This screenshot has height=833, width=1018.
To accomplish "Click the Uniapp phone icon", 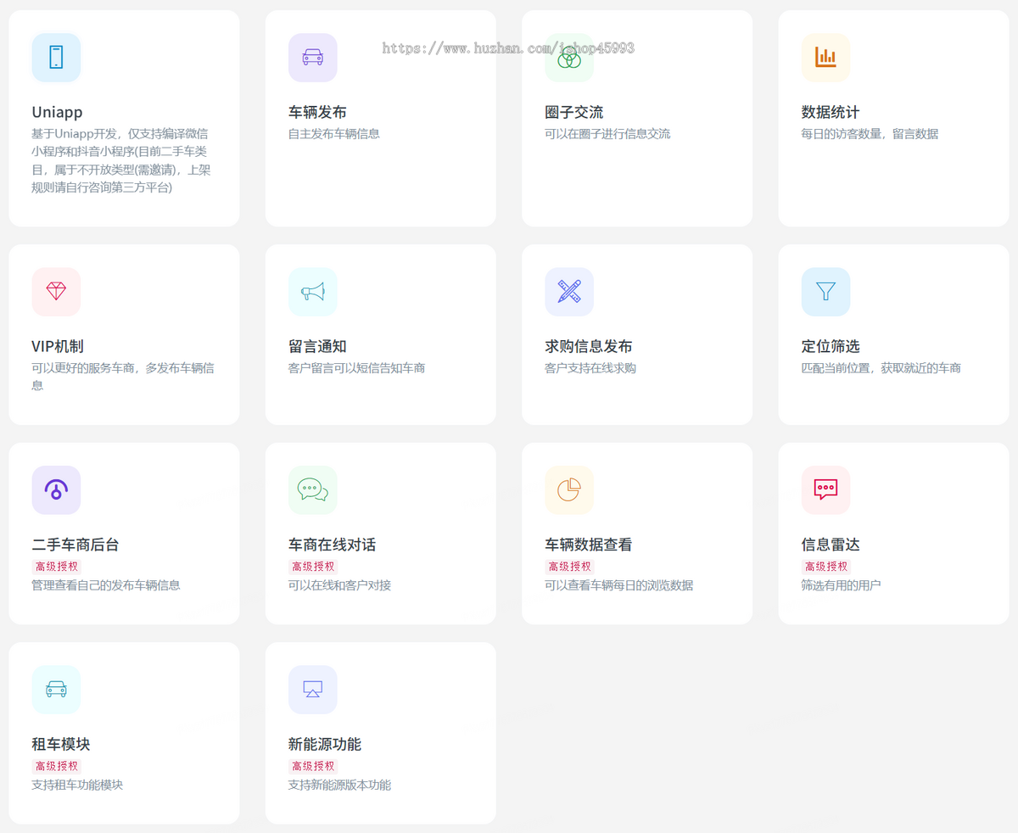I will (x=56, y=58).
